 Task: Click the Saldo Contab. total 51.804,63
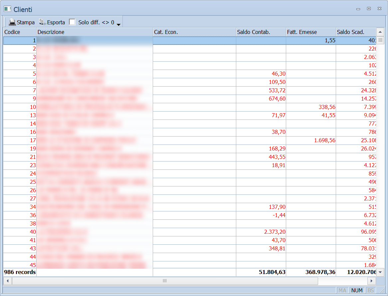pyautogui.click(x=272, y=272)
